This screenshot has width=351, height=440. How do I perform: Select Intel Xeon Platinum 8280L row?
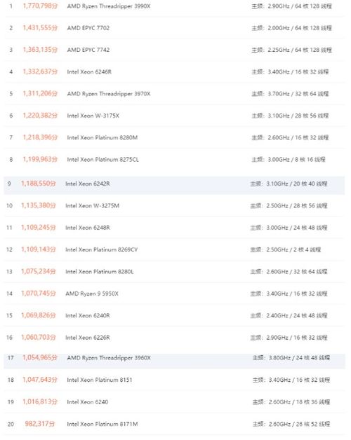174,271
